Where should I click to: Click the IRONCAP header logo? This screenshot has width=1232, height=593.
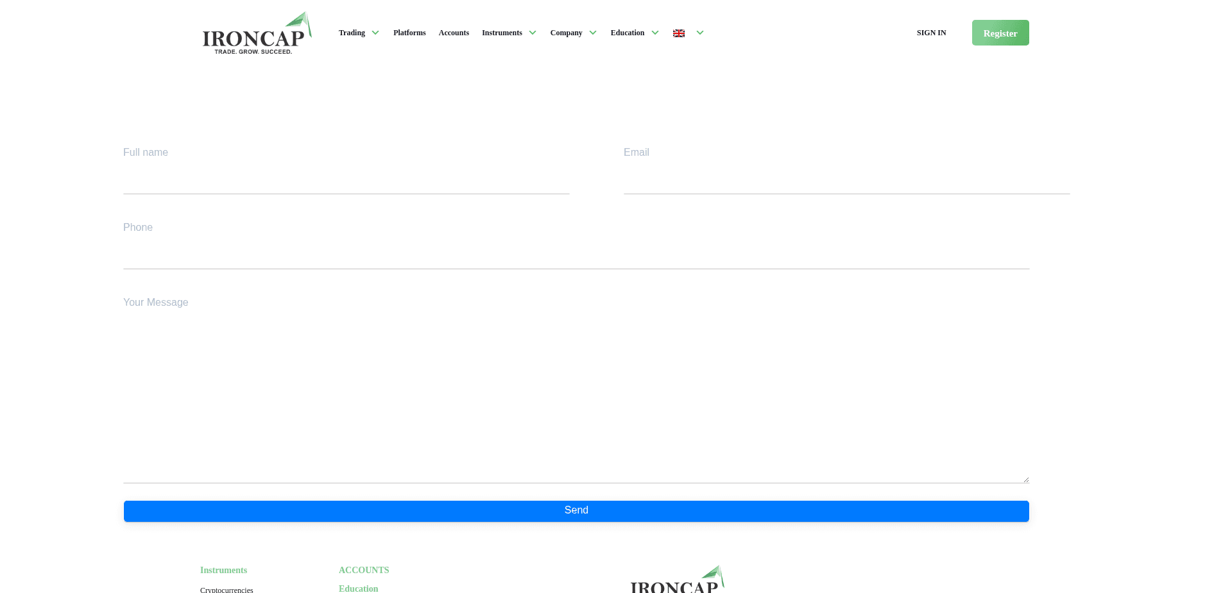point(255,32)
